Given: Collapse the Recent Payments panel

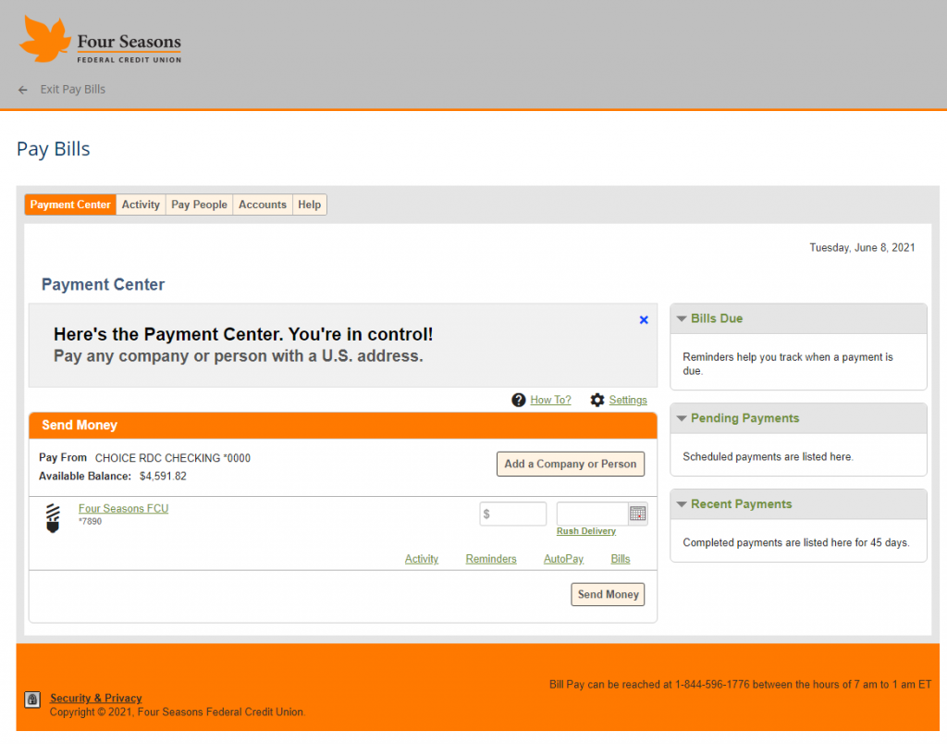Looking at the screenshot, I should pyautogui.click(x=682, y=504).
